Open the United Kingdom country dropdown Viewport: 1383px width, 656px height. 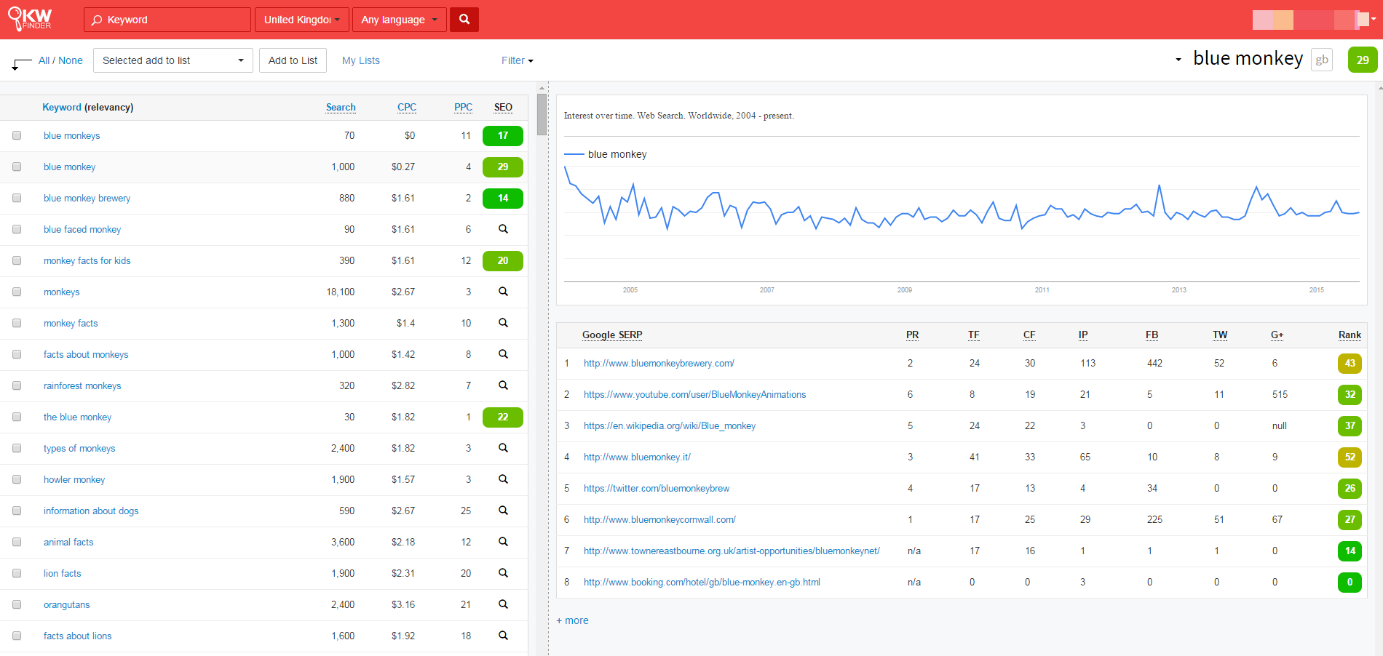tap(301, 20)
